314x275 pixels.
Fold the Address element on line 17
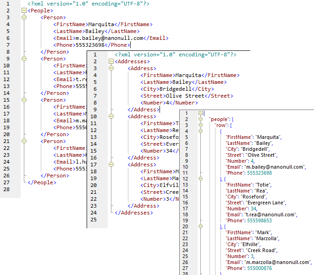(x=111, y=165)
